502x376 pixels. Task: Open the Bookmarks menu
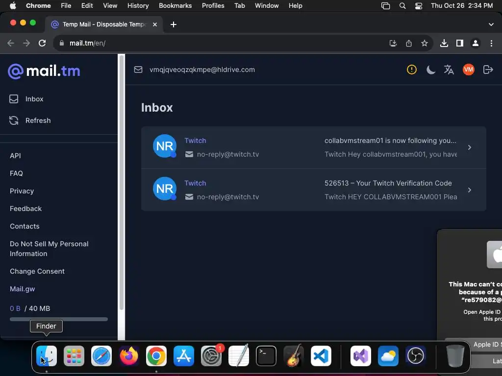[x=175, y=6]
